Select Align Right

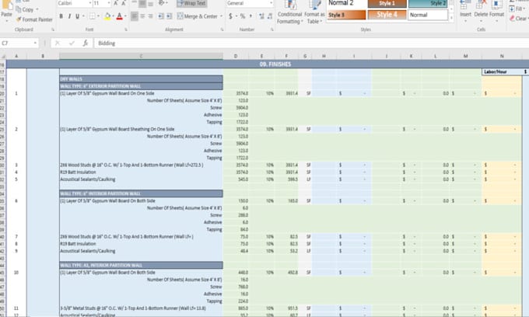pos(150,16)
